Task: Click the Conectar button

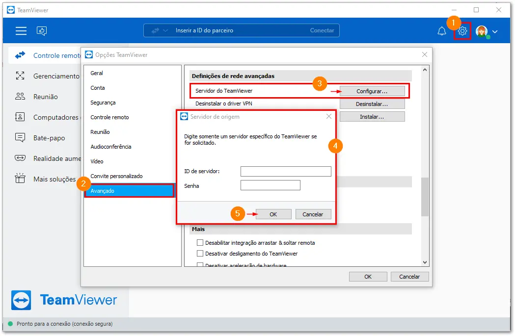Action: coord(322,30)
